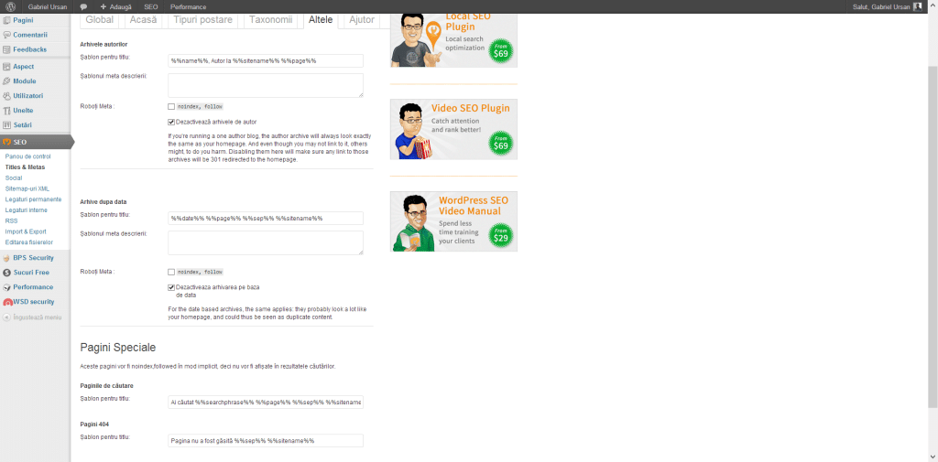Viewport: 938px width, 462px height.
Task: Open the comments bubble icon in admin bar
Action: 83,6
